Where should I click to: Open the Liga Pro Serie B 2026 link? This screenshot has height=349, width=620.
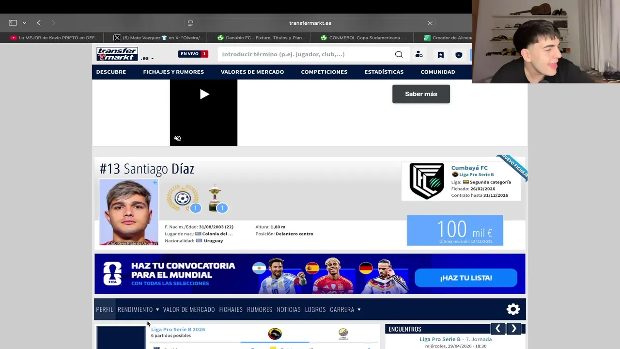point(178,329)
